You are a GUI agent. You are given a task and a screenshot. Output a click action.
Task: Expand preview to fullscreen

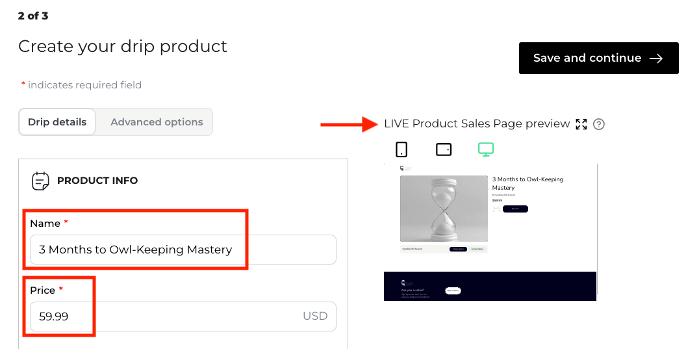[581, 124]
